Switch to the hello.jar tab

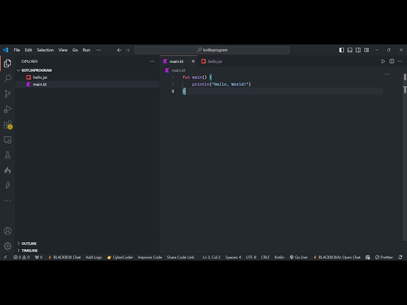(215, 62)
